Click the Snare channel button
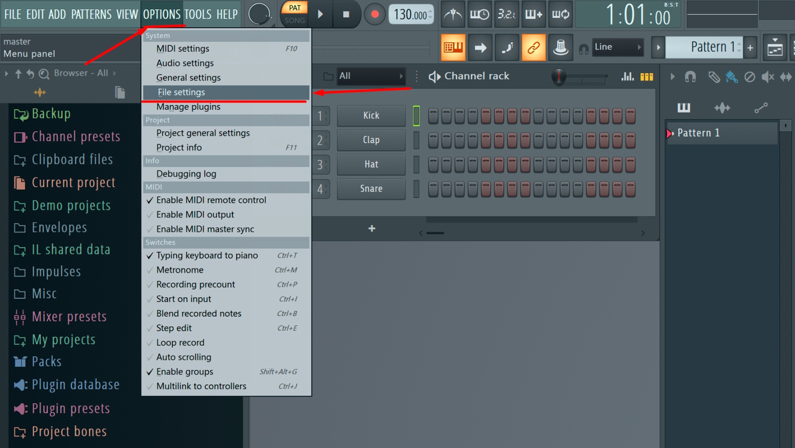The width and height of the screenshot is (795, 448). (371, 189)
